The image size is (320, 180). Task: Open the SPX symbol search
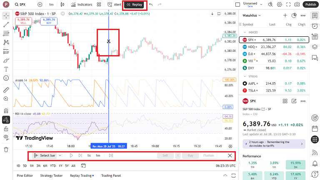click(20, 5)
